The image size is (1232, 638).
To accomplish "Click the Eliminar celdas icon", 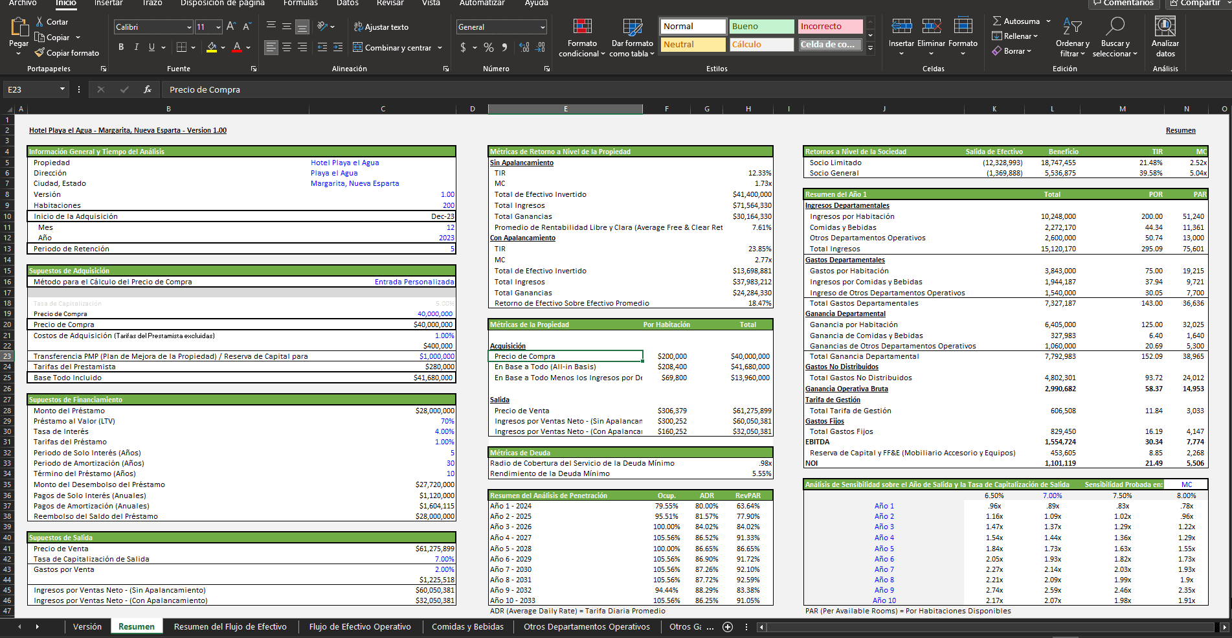I will (931, 27).
